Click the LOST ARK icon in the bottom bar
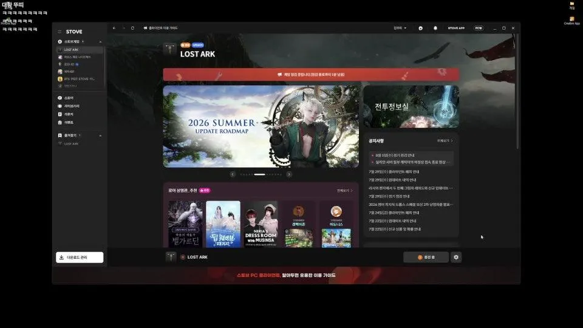583x328 pixels. point(171,257)
